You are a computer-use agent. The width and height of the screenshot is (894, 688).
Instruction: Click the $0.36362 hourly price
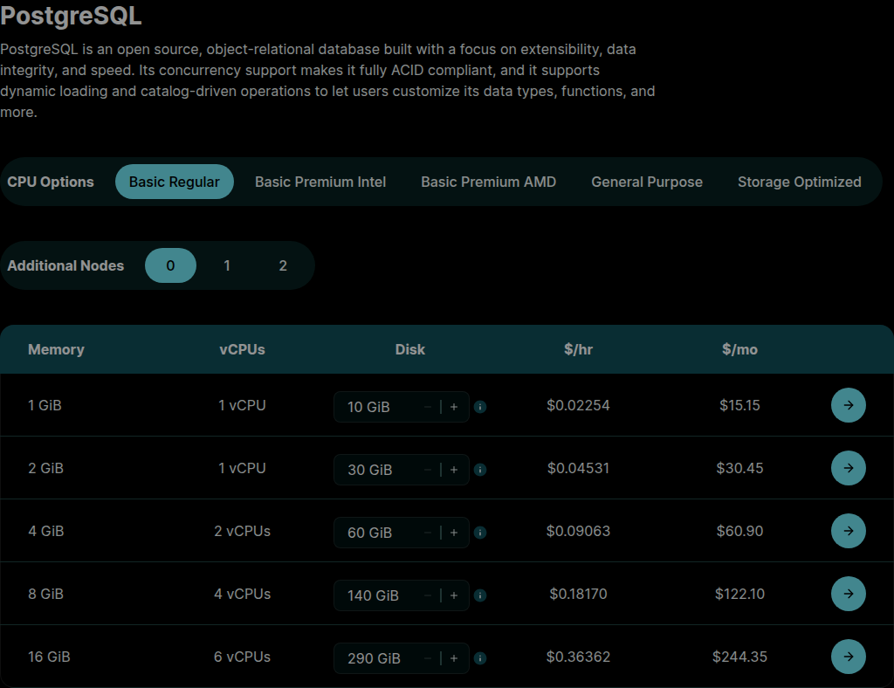(578, 656)
